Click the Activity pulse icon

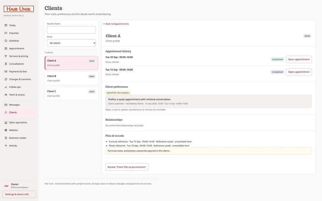point(6,146)
